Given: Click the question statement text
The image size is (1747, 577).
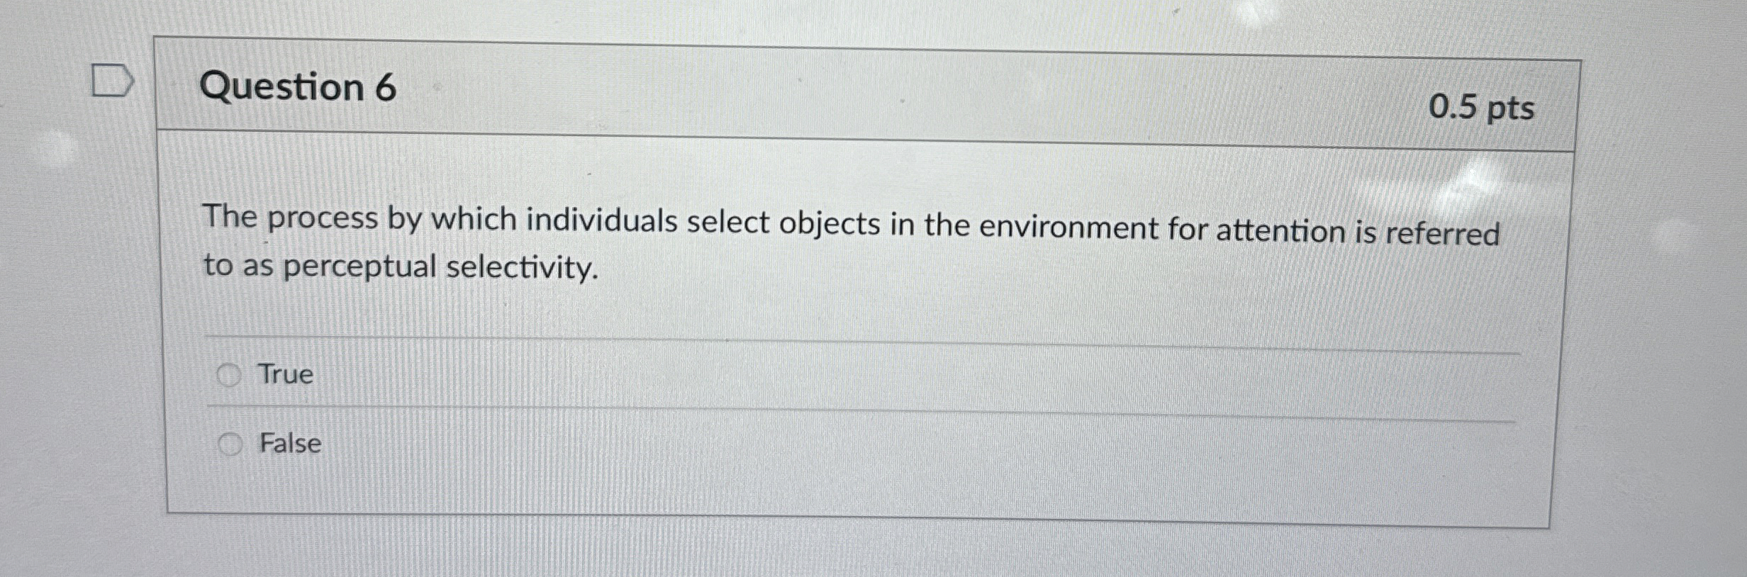Looking at the screenshot, I should [780, 234].
